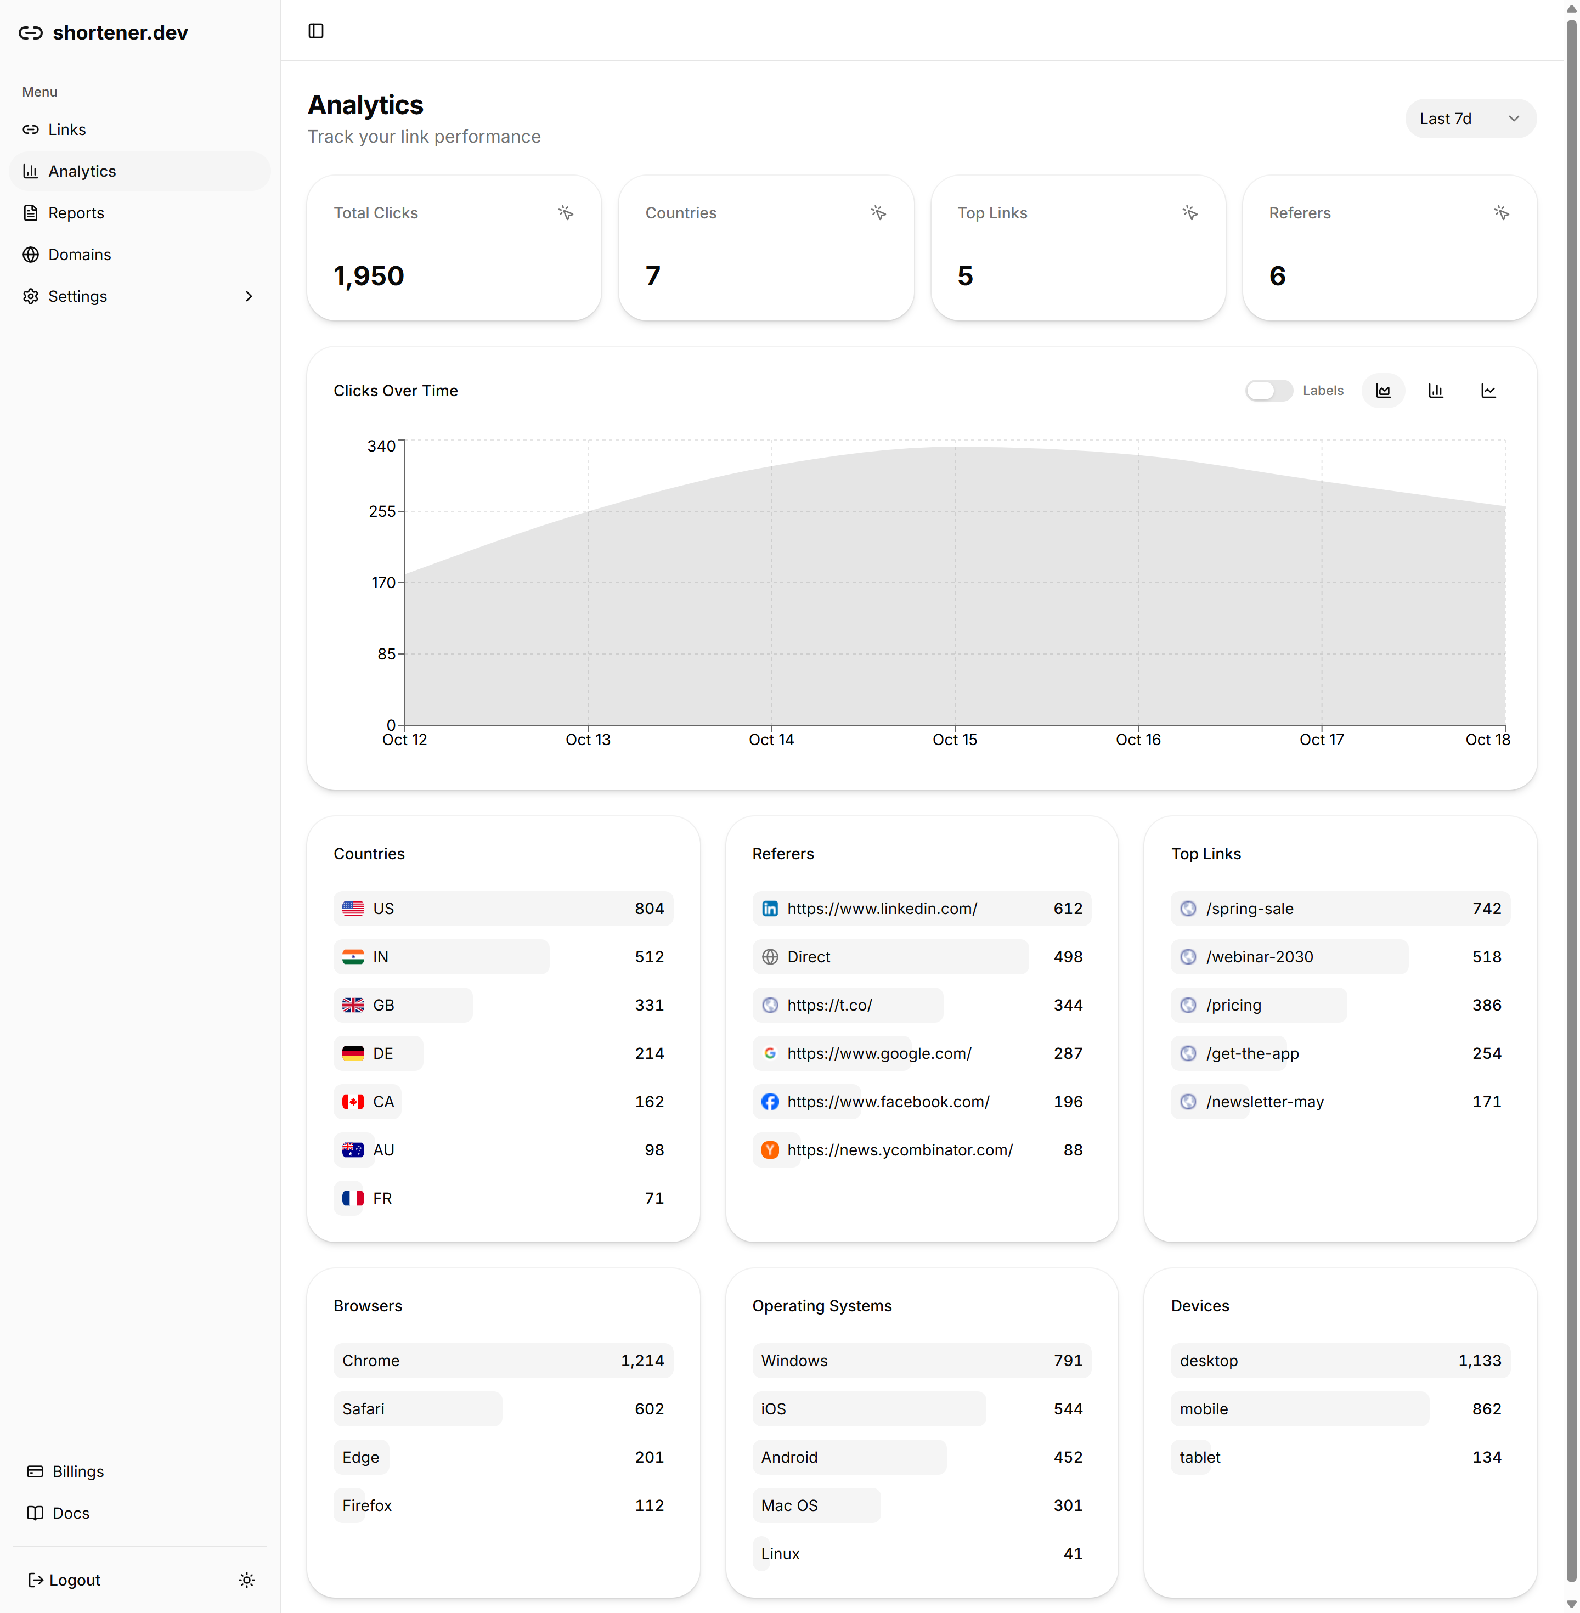This screenshot has height=1613, width=1580.
Task: Click the Google referer icon
Action: (770, 1054)
